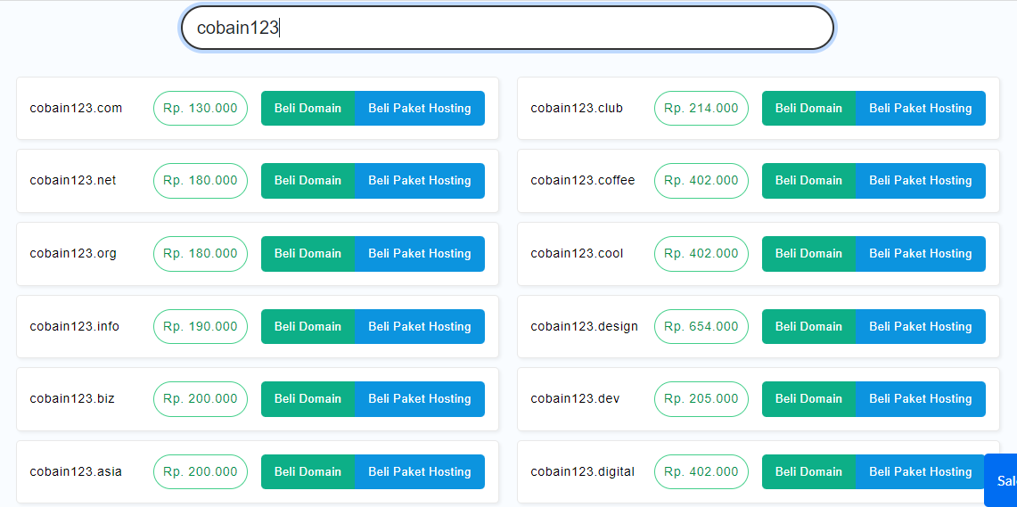Image resolution: width=1017 pixels, height=507 pixels.
Task: Click the Rp. 205.000 price badge
Action: coord(701,398)
